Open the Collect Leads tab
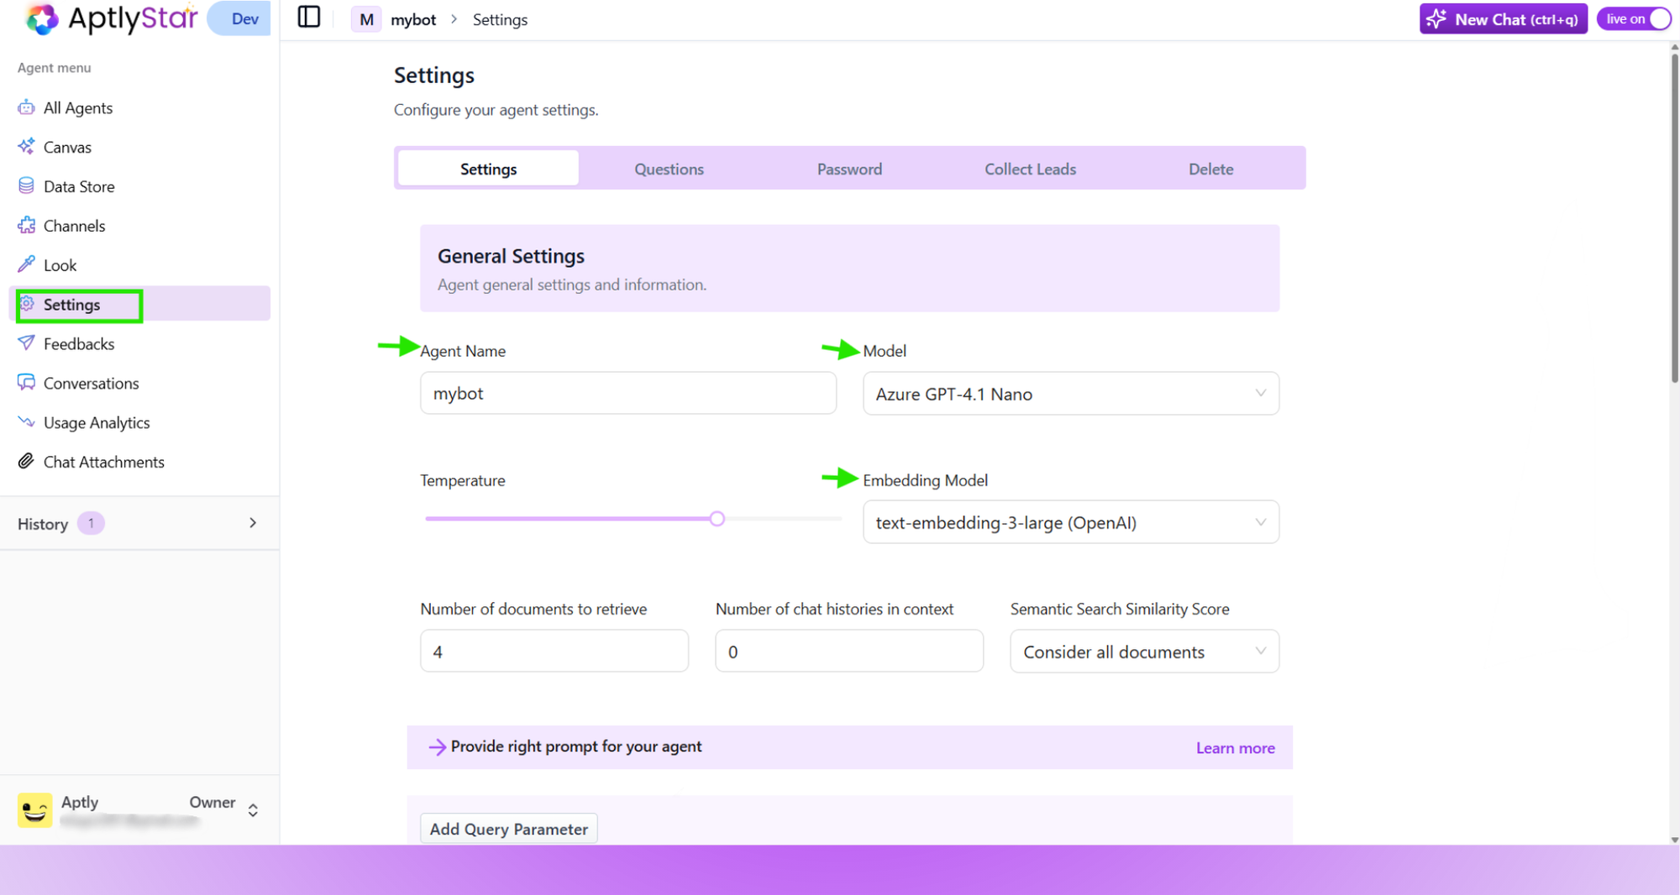This screenshot has height=895, width=1680. click(x=1029, y=168)
